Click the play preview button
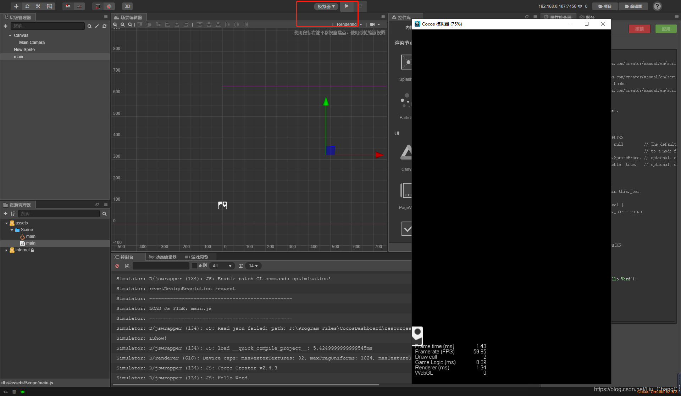 click(x=347, y=6)
